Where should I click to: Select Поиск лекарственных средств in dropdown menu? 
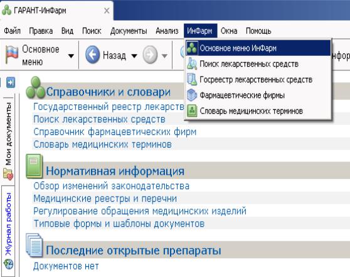258,64
